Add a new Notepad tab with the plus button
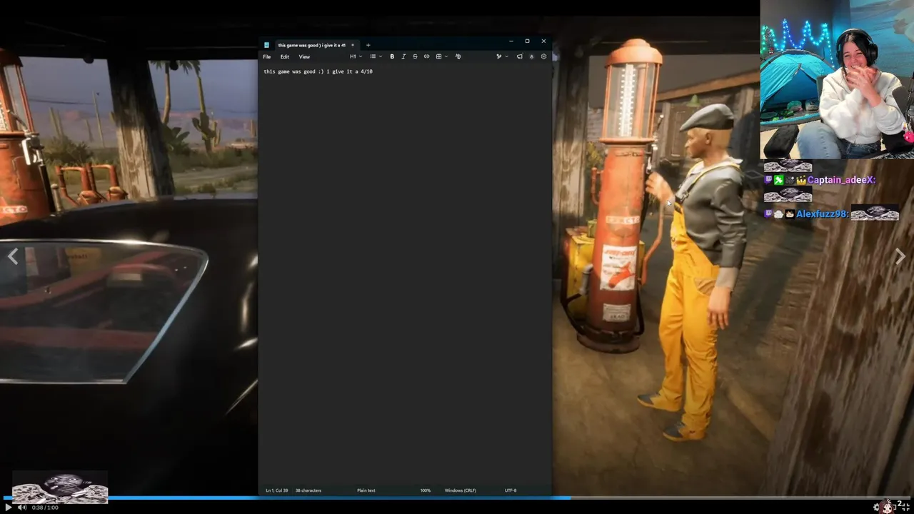This screenshot has height=514, width=914. coord(368,45)
